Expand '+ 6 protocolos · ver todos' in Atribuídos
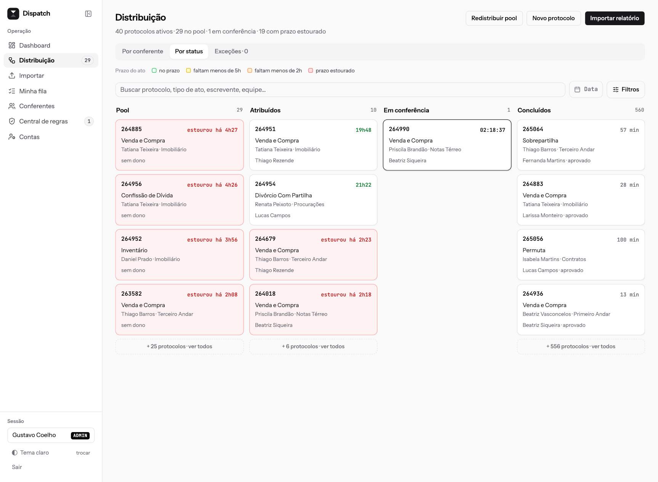 click(x=313, y=346)
